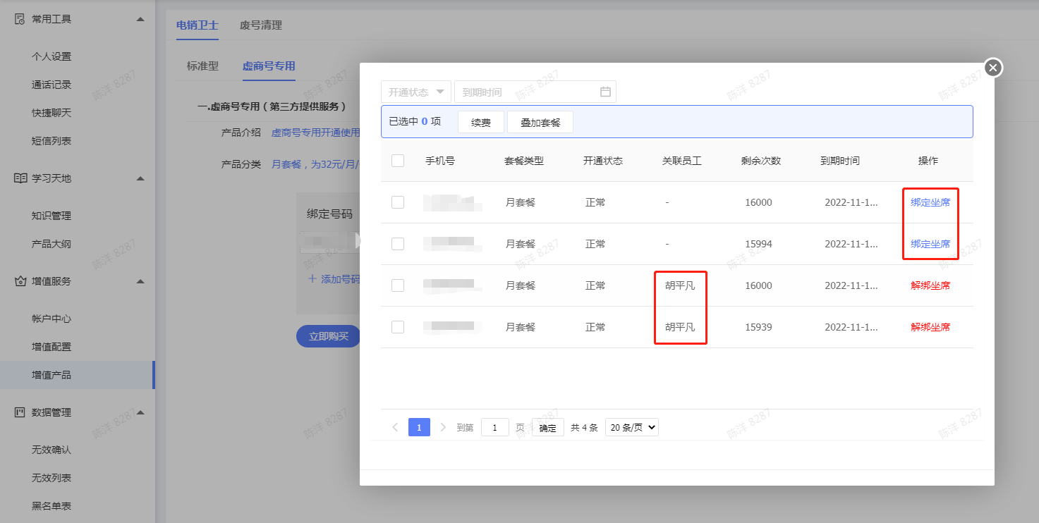1039x523 pixels.
Task: Click the 添加号码 link
Action: tap(334, 278)
